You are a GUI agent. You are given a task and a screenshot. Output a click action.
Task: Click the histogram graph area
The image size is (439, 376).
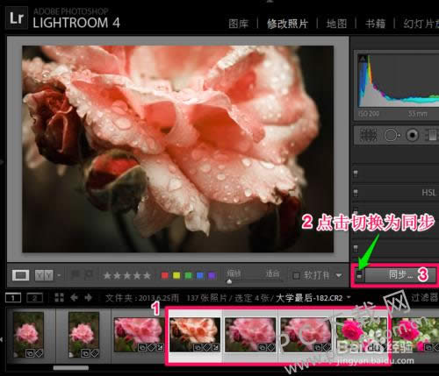tap(399, 82)
